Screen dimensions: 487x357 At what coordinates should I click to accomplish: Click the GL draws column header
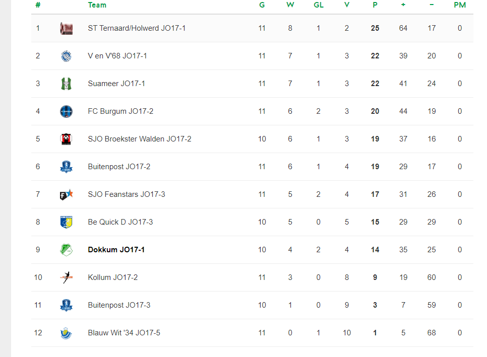[x=318, y=5]
